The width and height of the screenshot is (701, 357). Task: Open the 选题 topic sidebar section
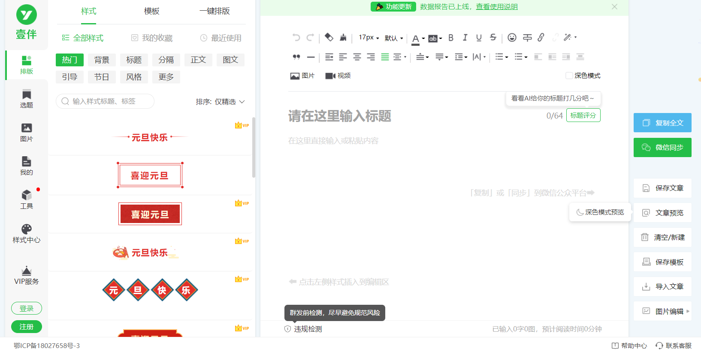(x=27, y=99)
